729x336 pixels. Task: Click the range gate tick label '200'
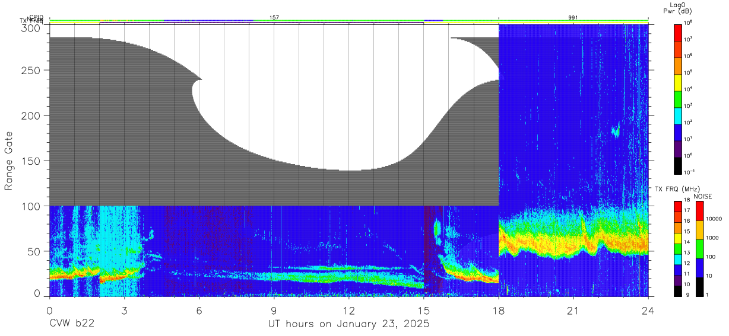32,116
